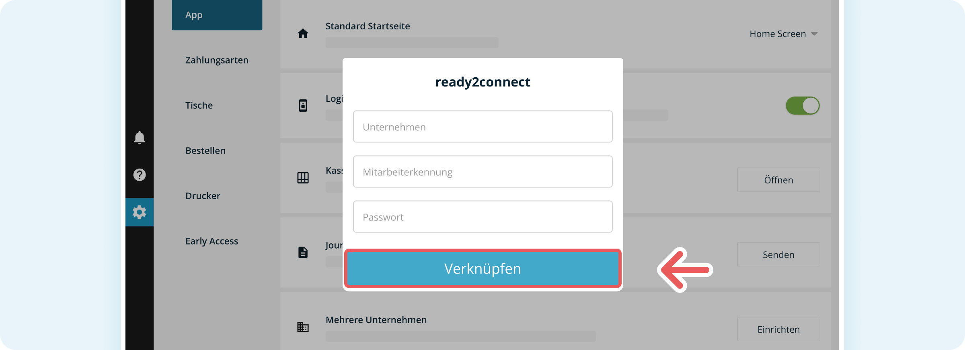Open help with the question mark icon
Viewport: 965px width, 350px height.
(x=139, y=175)
